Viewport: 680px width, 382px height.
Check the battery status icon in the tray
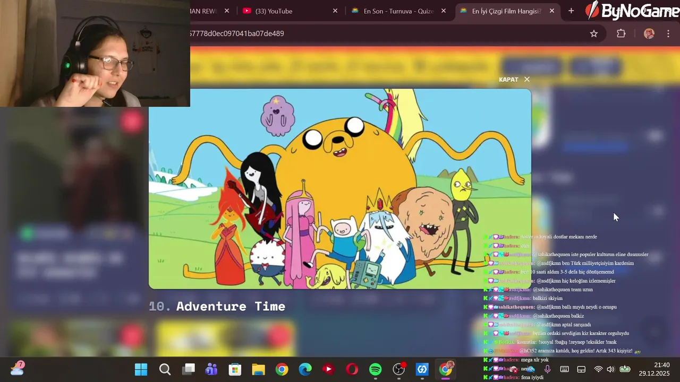click(x=625, y=369)
